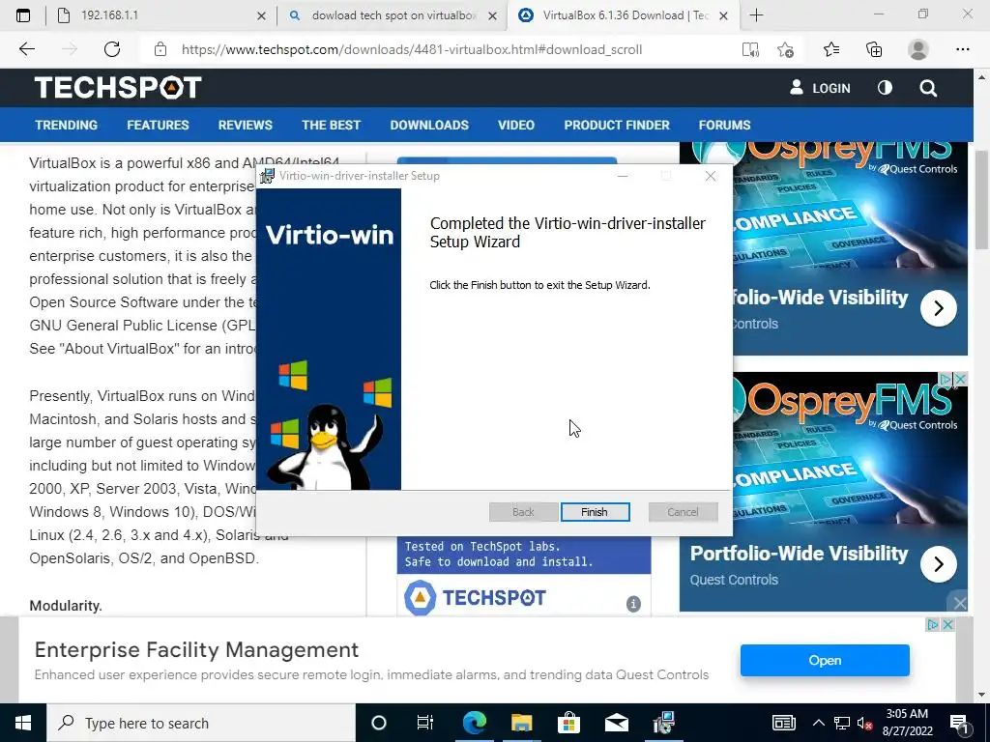Click the muted volume tray icon
The width and height of the screenshot is (990, 742).
tap(865, 723)
